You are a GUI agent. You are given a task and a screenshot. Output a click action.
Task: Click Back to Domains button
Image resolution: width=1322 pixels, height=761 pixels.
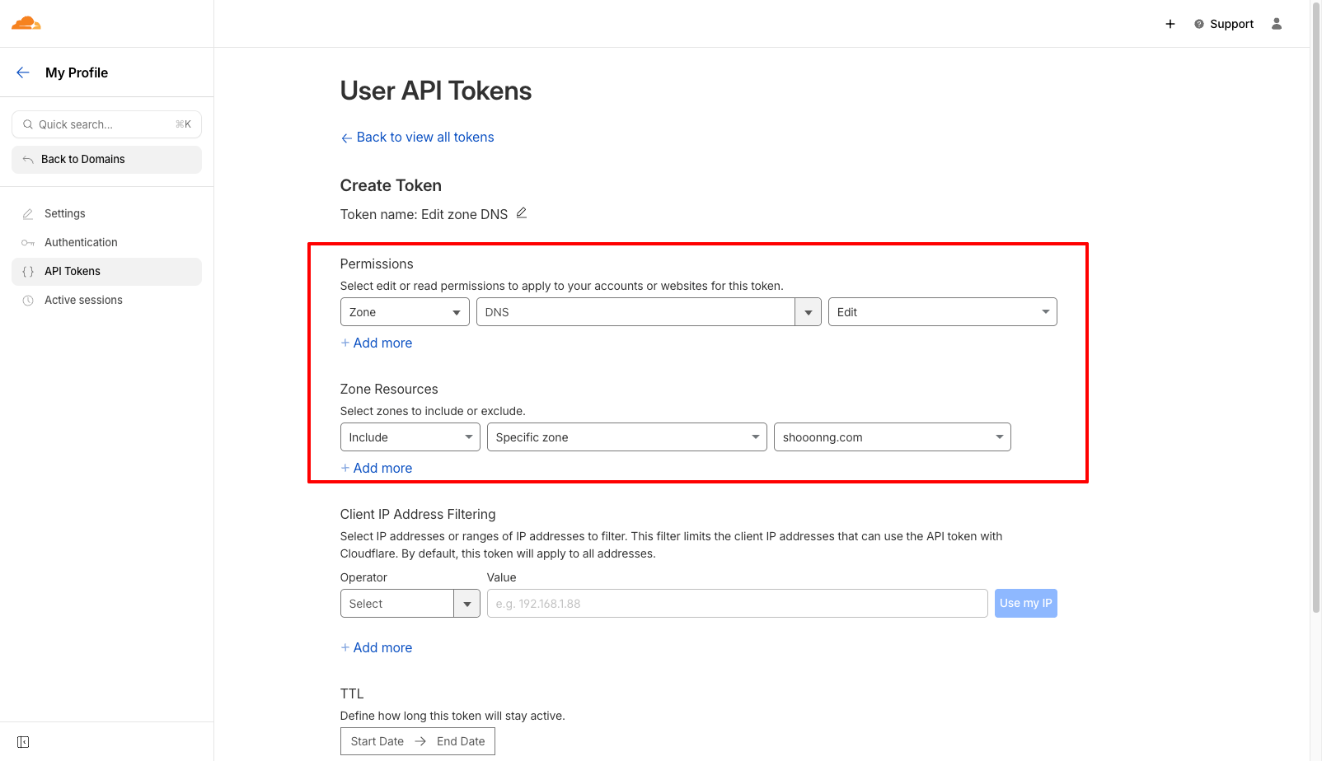106,160
